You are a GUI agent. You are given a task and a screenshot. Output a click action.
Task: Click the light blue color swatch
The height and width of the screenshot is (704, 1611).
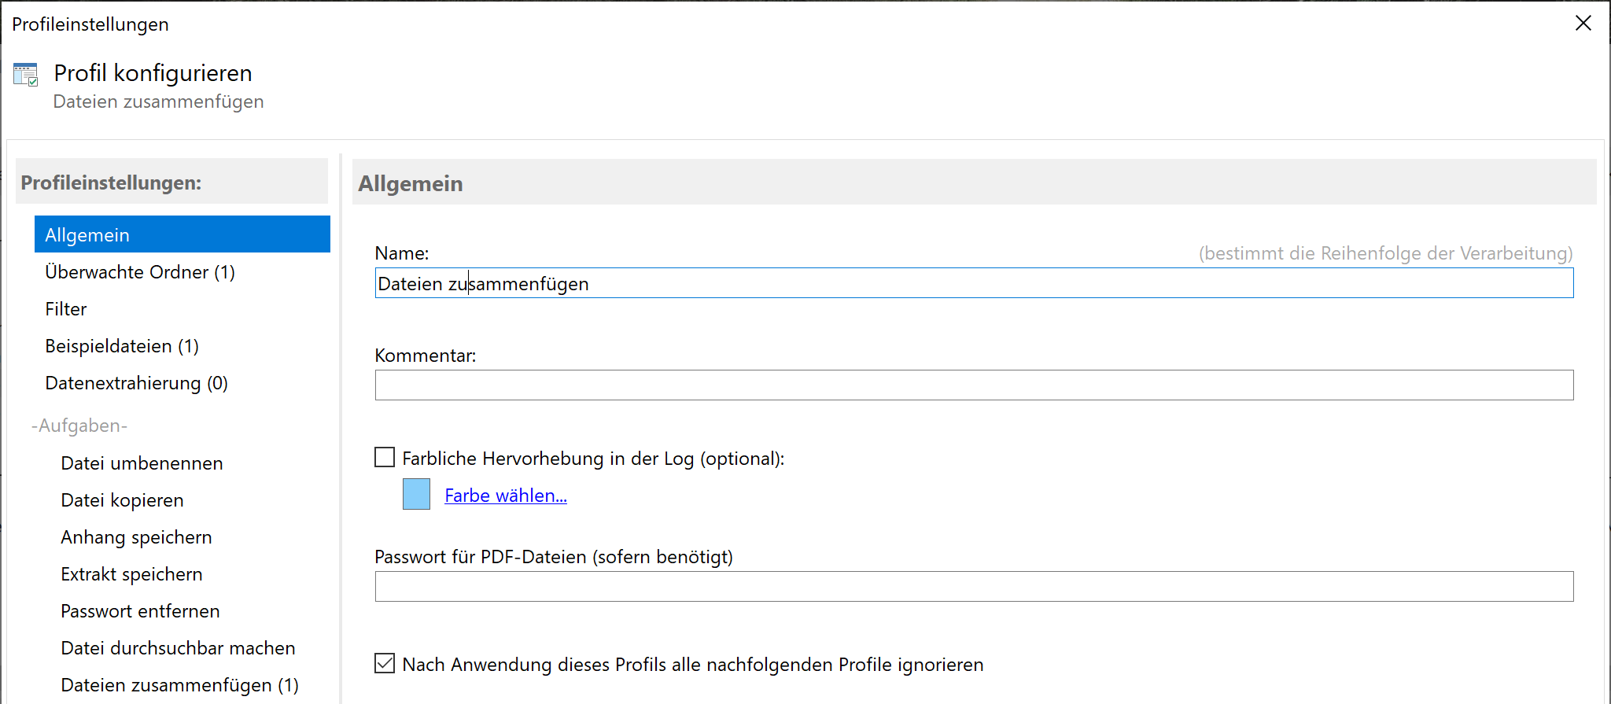click(x=416, y=494)
